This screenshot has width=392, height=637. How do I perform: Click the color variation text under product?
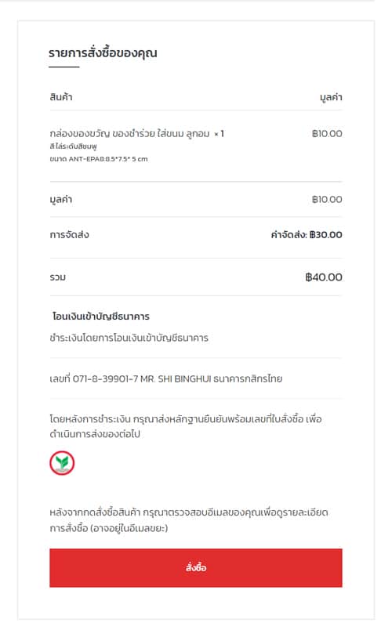(73, 147)
